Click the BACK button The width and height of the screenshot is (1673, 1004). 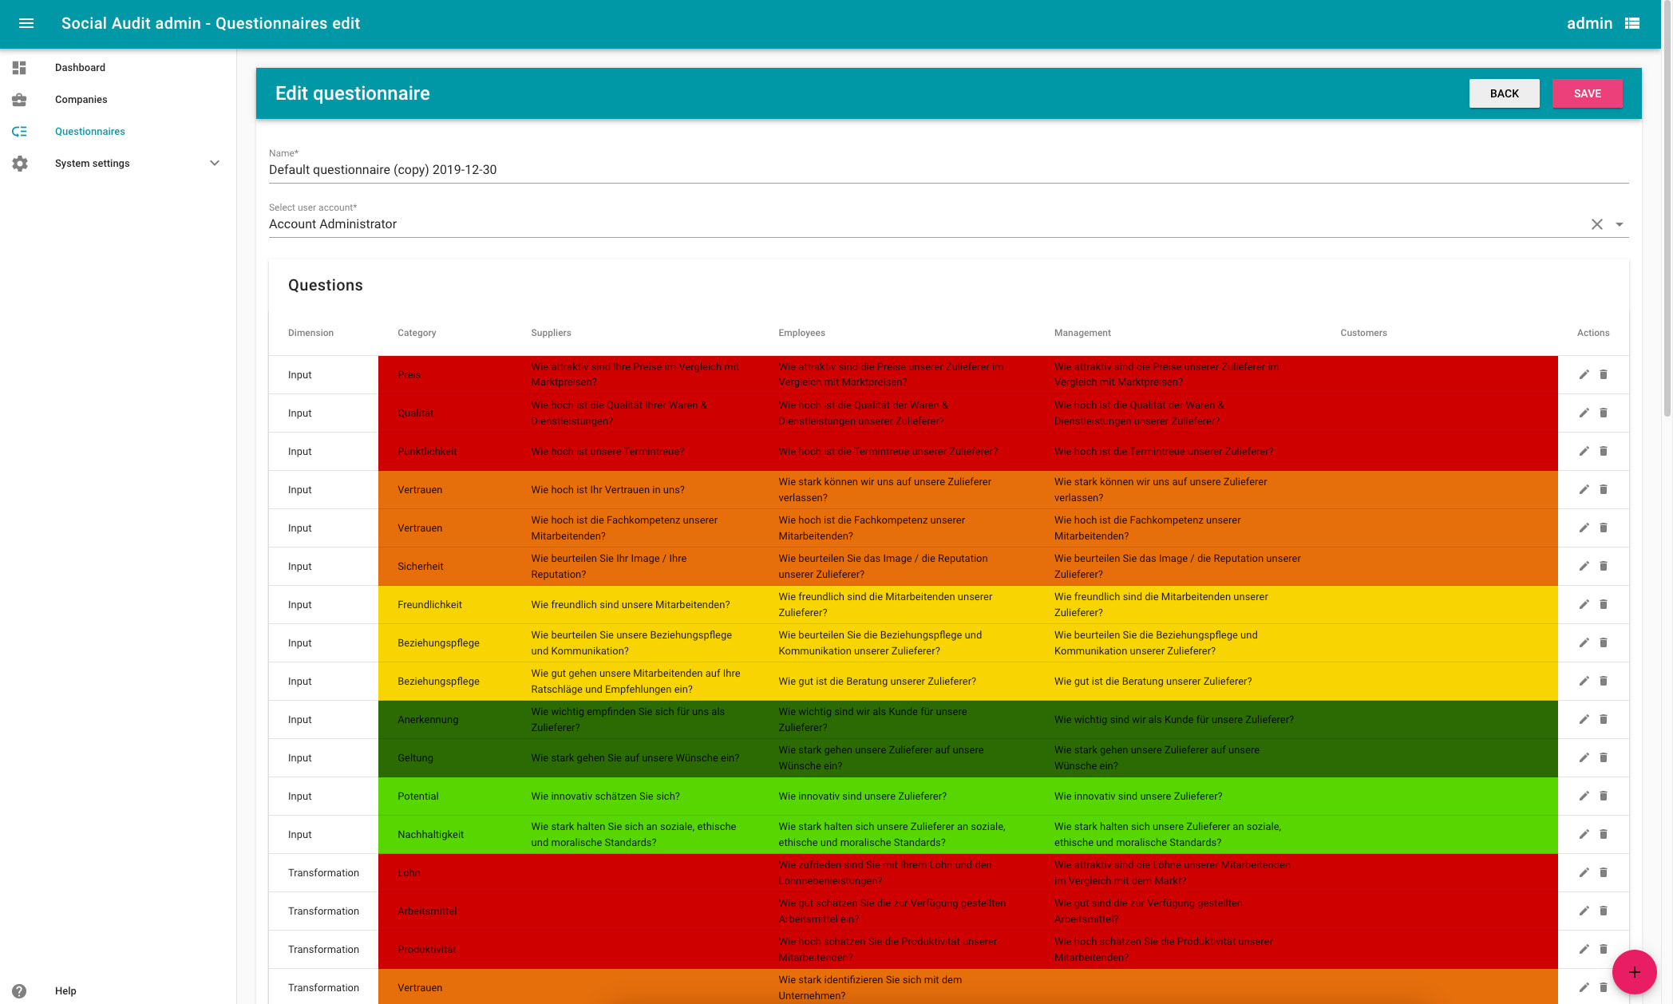1504,93
